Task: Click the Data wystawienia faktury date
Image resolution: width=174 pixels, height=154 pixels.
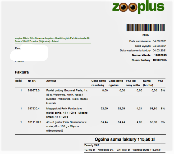Action: [159, 51]
